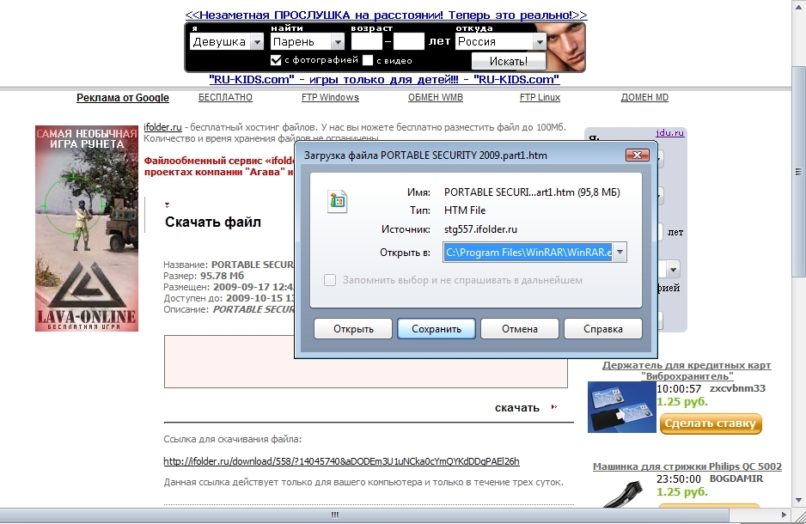Image resolution: width=806 pixels, height=524 pixels.
Task: Open the 'Парень' dropdown
Action: 338,41
